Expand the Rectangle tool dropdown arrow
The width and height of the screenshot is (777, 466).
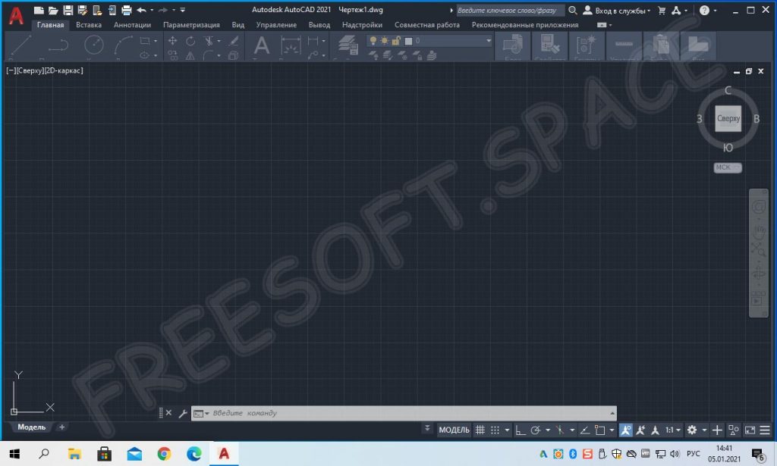click(x=156, y=41)
